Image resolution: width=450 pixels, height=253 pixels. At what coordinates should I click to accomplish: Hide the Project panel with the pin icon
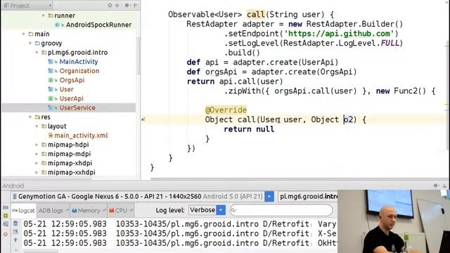coord(136,5)
